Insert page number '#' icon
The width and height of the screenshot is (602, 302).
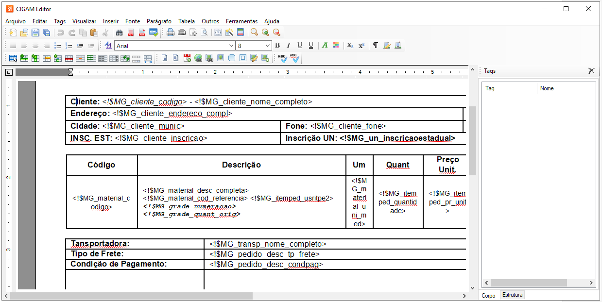(176, 58)
